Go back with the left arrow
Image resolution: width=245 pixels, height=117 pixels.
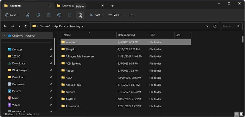point(5,26)
